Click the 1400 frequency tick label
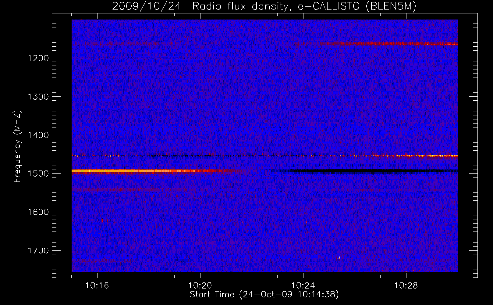Screen dimensions: 493x305 pyautogui.click(x=38, y=135)
